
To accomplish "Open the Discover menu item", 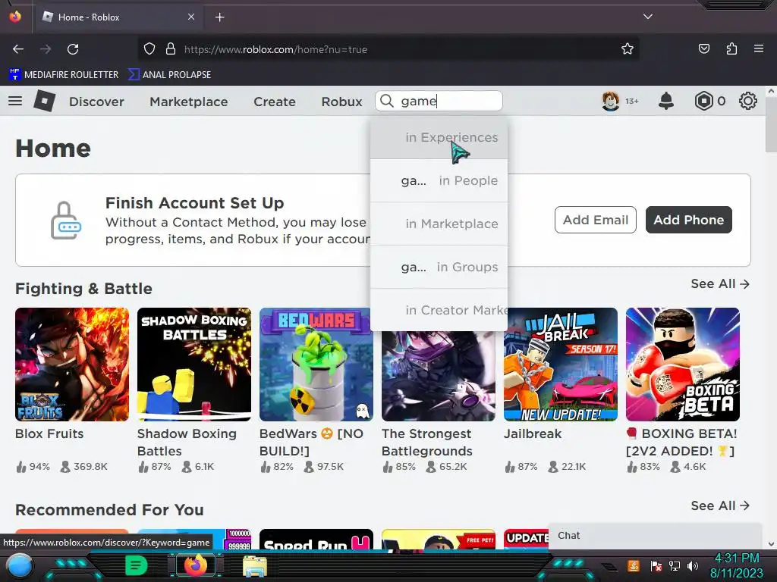I will tap(96, 102).
